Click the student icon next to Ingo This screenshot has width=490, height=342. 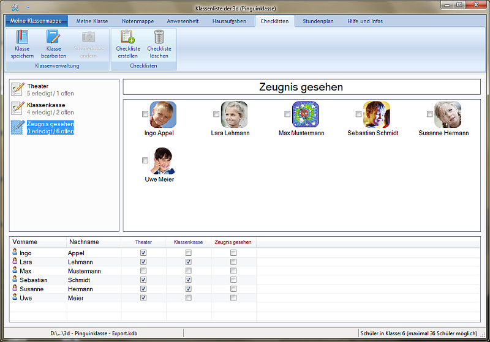pyautogui.click(x=15, y=253)
